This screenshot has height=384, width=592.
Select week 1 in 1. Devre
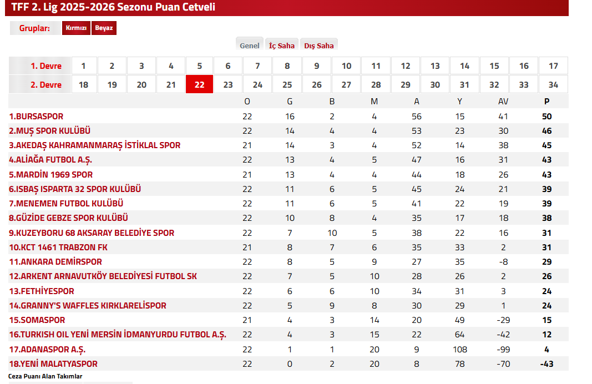pyautogui.click(x=84, y=66)
